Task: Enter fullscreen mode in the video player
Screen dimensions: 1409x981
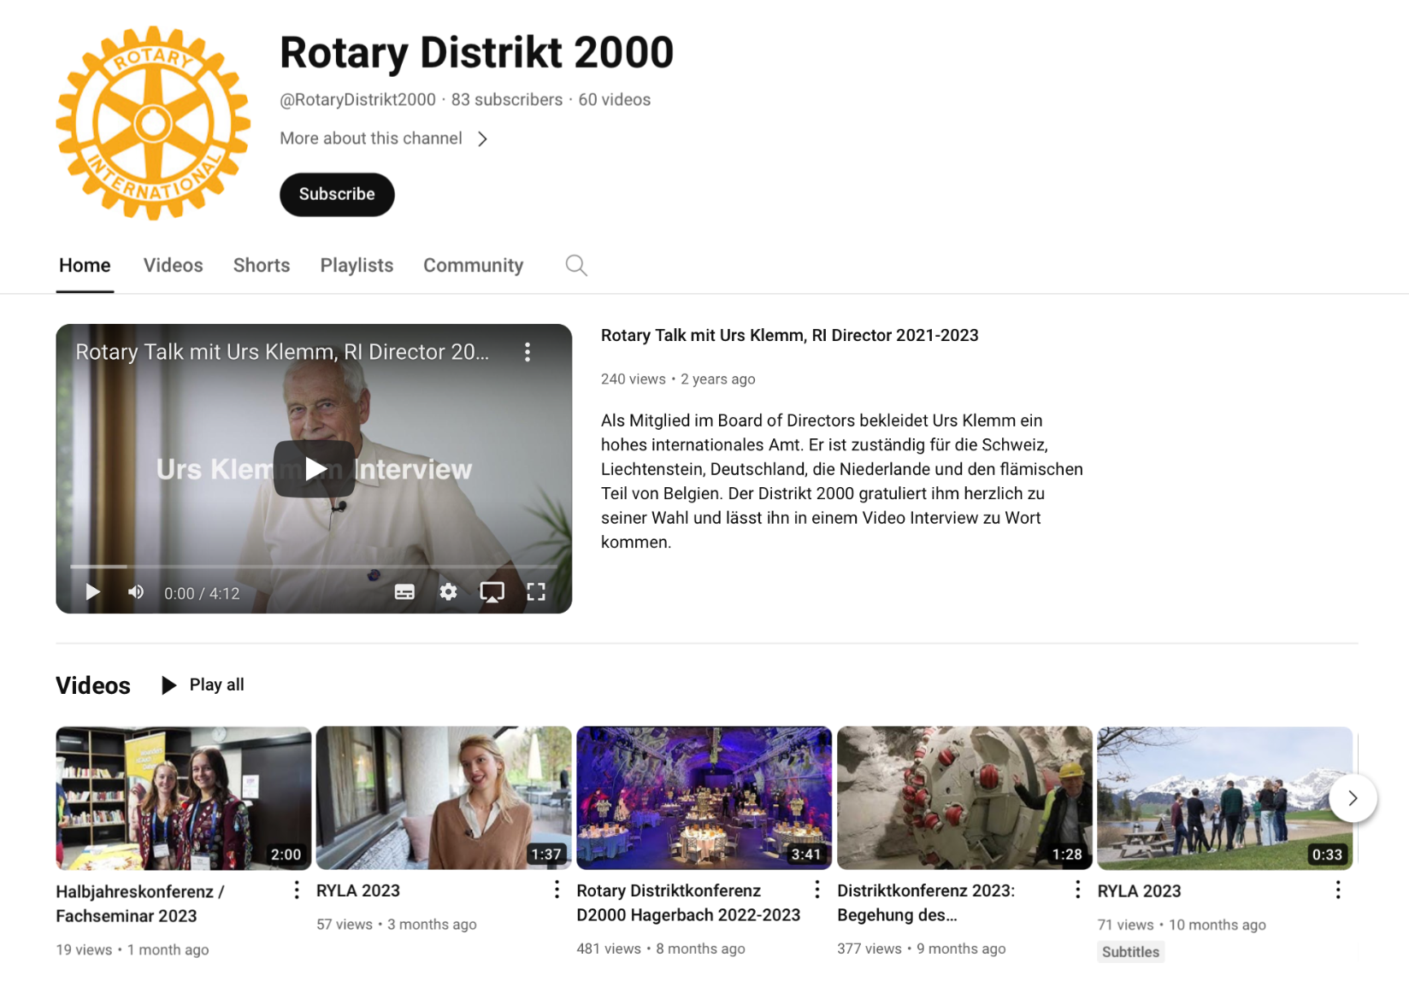Action: pos(536,592)
